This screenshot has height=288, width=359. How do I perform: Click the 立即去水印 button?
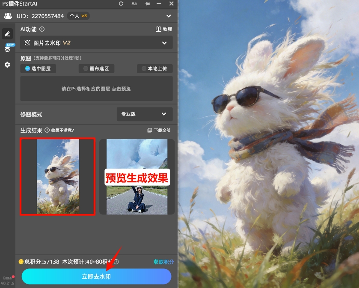(96, 277)
